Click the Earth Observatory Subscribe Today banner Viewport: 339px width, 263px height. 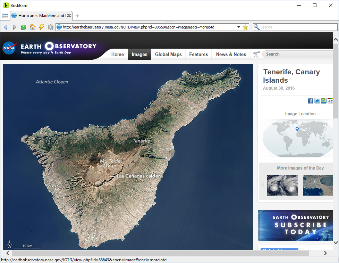295,225
